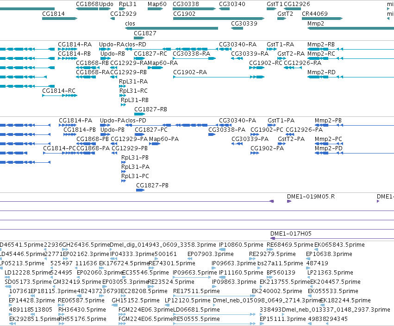Screen dimensions: 394x326
Task: Select the DME1-019M05.R feature
Action: [x=289, y=201]
